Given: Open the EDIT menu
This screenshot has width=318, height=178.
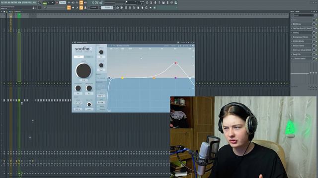Looking at the screenshot, I should click(x=5, y=2).
